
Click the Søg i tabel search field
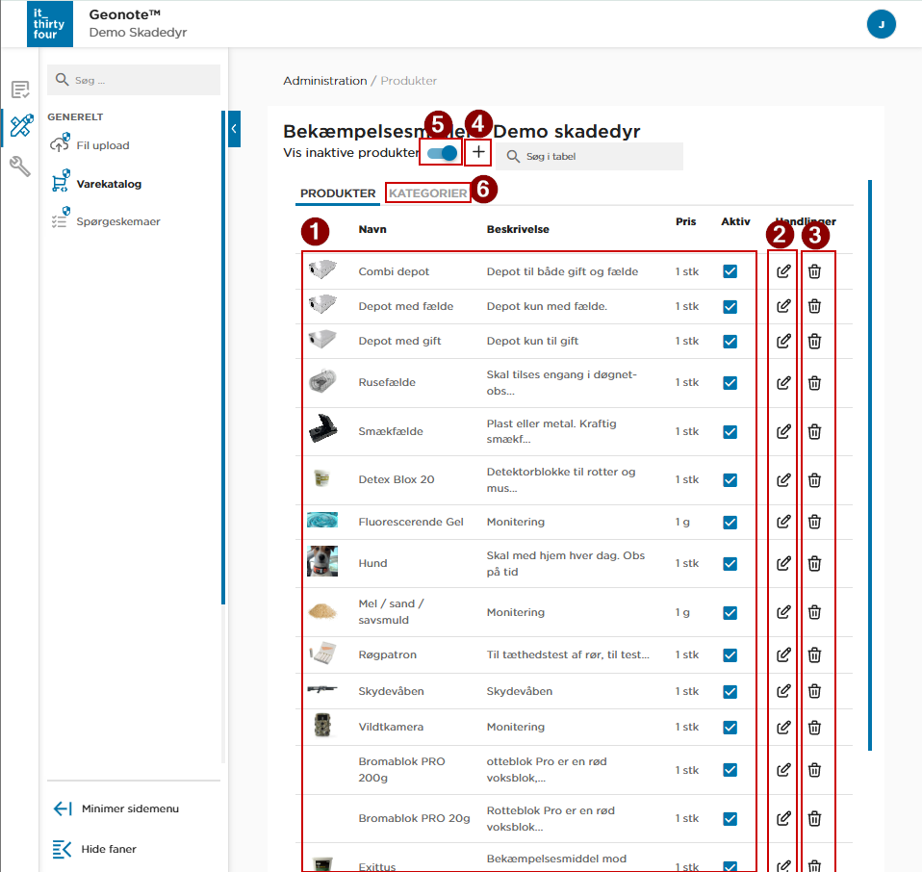point(599,156)
